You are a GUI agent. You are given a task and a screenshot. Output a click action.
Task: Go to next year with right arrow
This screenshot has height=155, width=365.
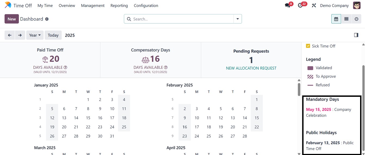pyautogui.click(x=20, y=35)
